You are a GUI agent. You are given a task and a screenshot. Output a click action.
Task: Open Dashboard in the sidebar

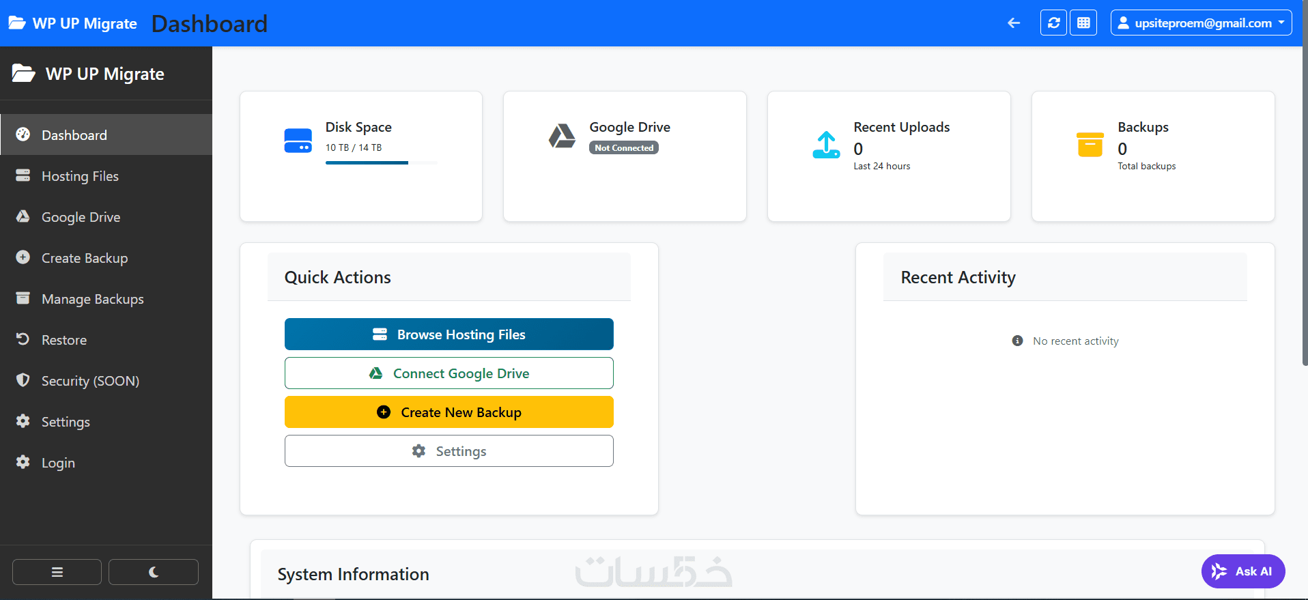106,134
